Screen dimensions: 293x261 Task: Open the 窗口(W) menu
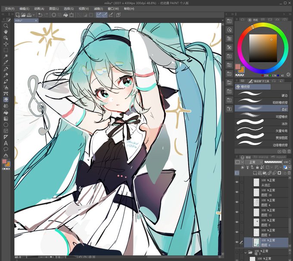(113, 9)
